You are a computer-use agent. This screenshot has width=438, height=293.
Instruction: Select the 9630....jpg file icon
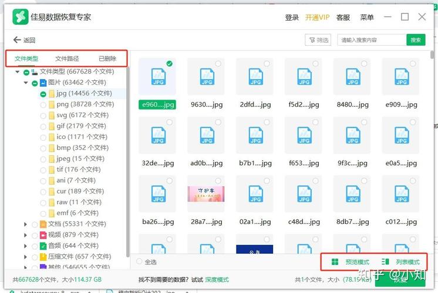(x=207, y=77)
